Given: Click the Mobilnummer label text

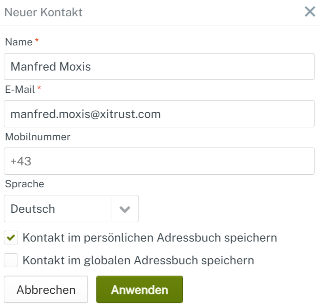Looking at the screenshot, I should point(38,137).
